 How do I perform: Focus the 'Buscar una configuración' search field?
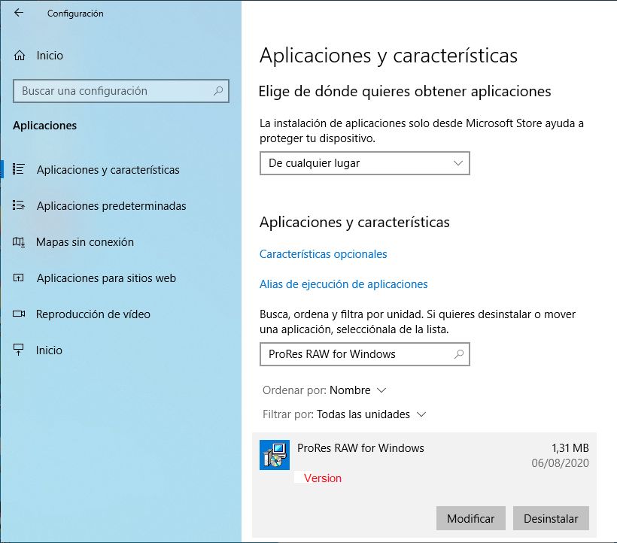click(121, 91)
